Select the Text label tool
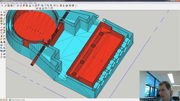Viewport: 180px width, 101px height. tap(4, 39)
